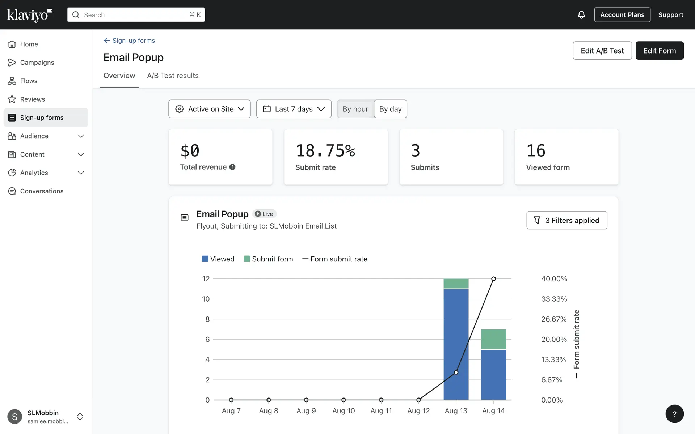The image size is (695, 434).
Task: Go to Home in sidebar
Action: 29,44
